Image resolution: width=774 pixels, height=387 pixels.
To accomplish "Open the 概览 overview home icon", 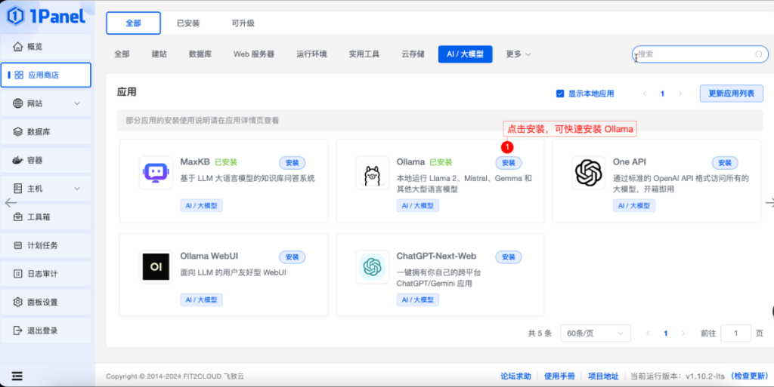I will [18, 46].
